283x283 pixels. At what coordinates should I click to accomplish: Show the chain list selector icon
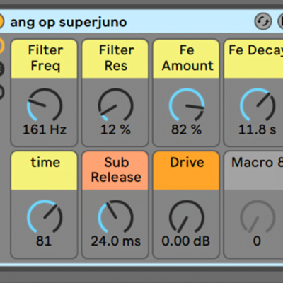coord(1,69)
